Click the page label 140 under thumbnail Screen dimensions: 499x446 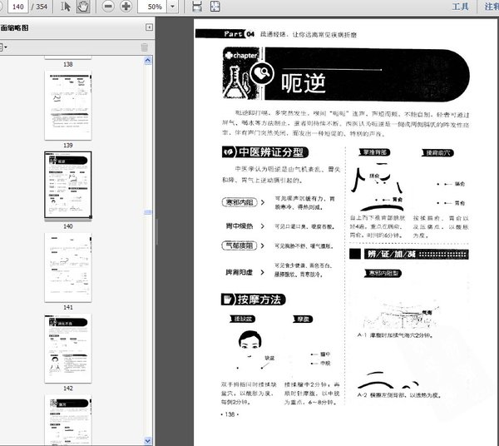68,226
